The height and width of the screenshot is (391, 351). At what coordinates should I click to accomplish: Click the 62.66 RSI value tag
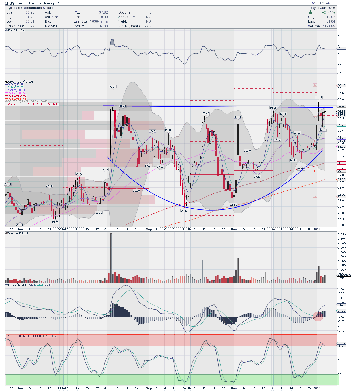[x=341, y=48]
